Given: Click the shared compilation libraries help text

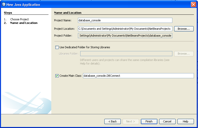Looking at the screenshot, I should click(125, 62).
